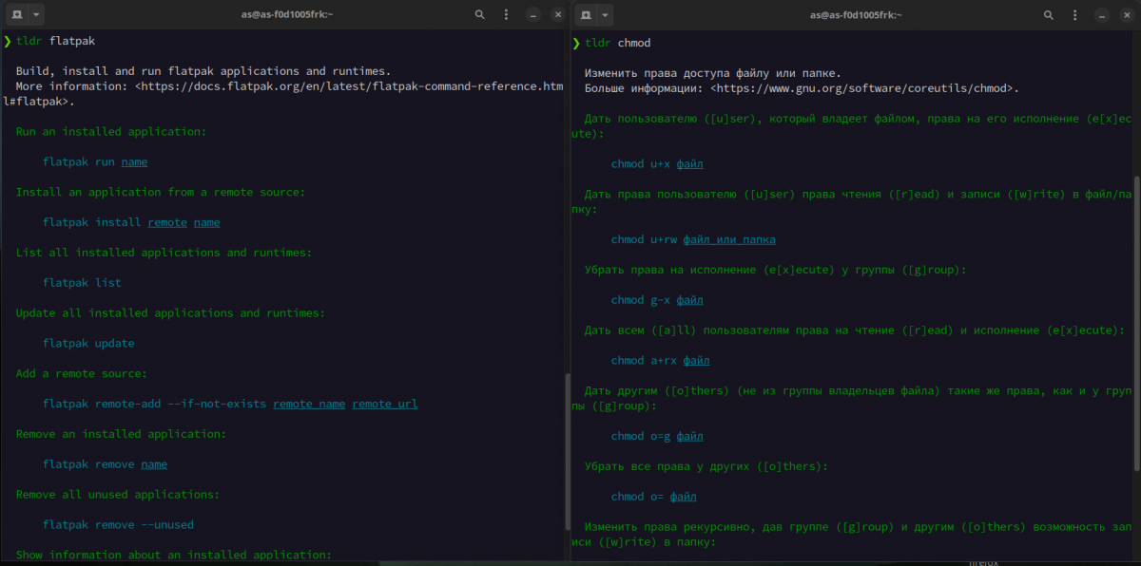Click 'Remove all unused applications:' heading
Viewport: 1141px width, 566px height.
pos(118,494)
